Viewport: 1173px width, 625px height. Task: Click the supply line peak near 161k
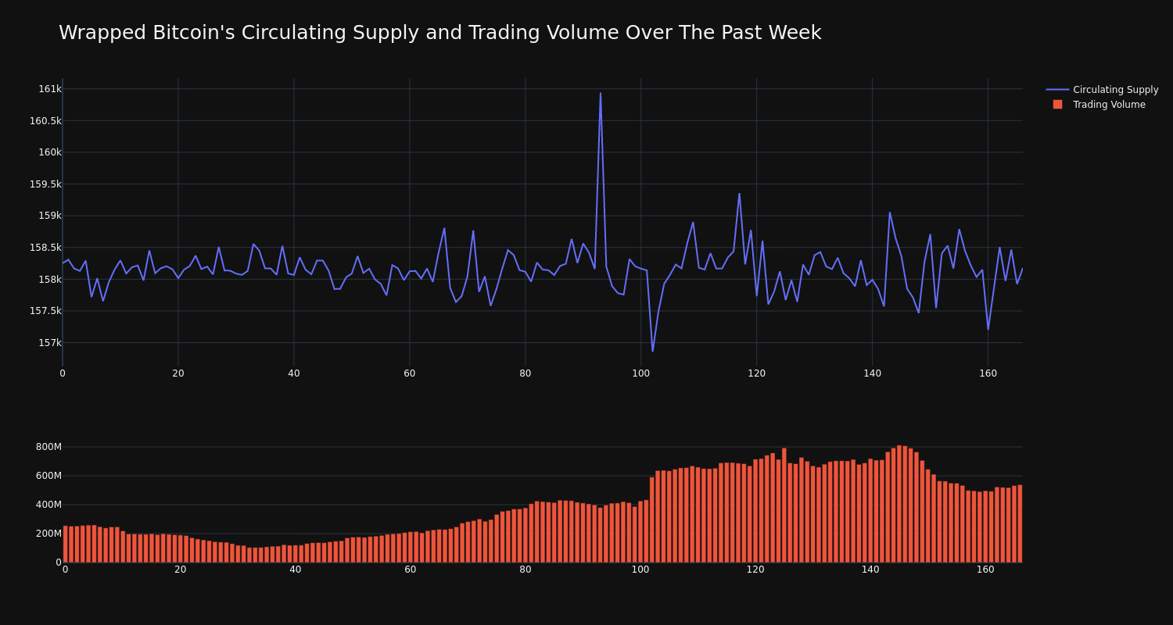[x=601, y=94]
